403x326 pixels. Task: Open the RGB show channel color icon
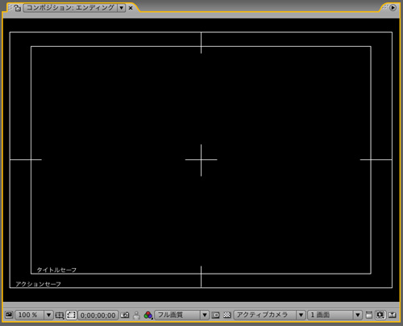148,315
